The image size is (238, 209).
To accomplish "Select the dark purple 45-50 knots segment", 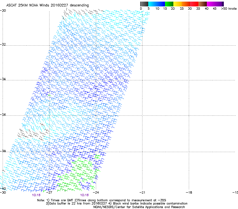I will click(x=219, y=4).
